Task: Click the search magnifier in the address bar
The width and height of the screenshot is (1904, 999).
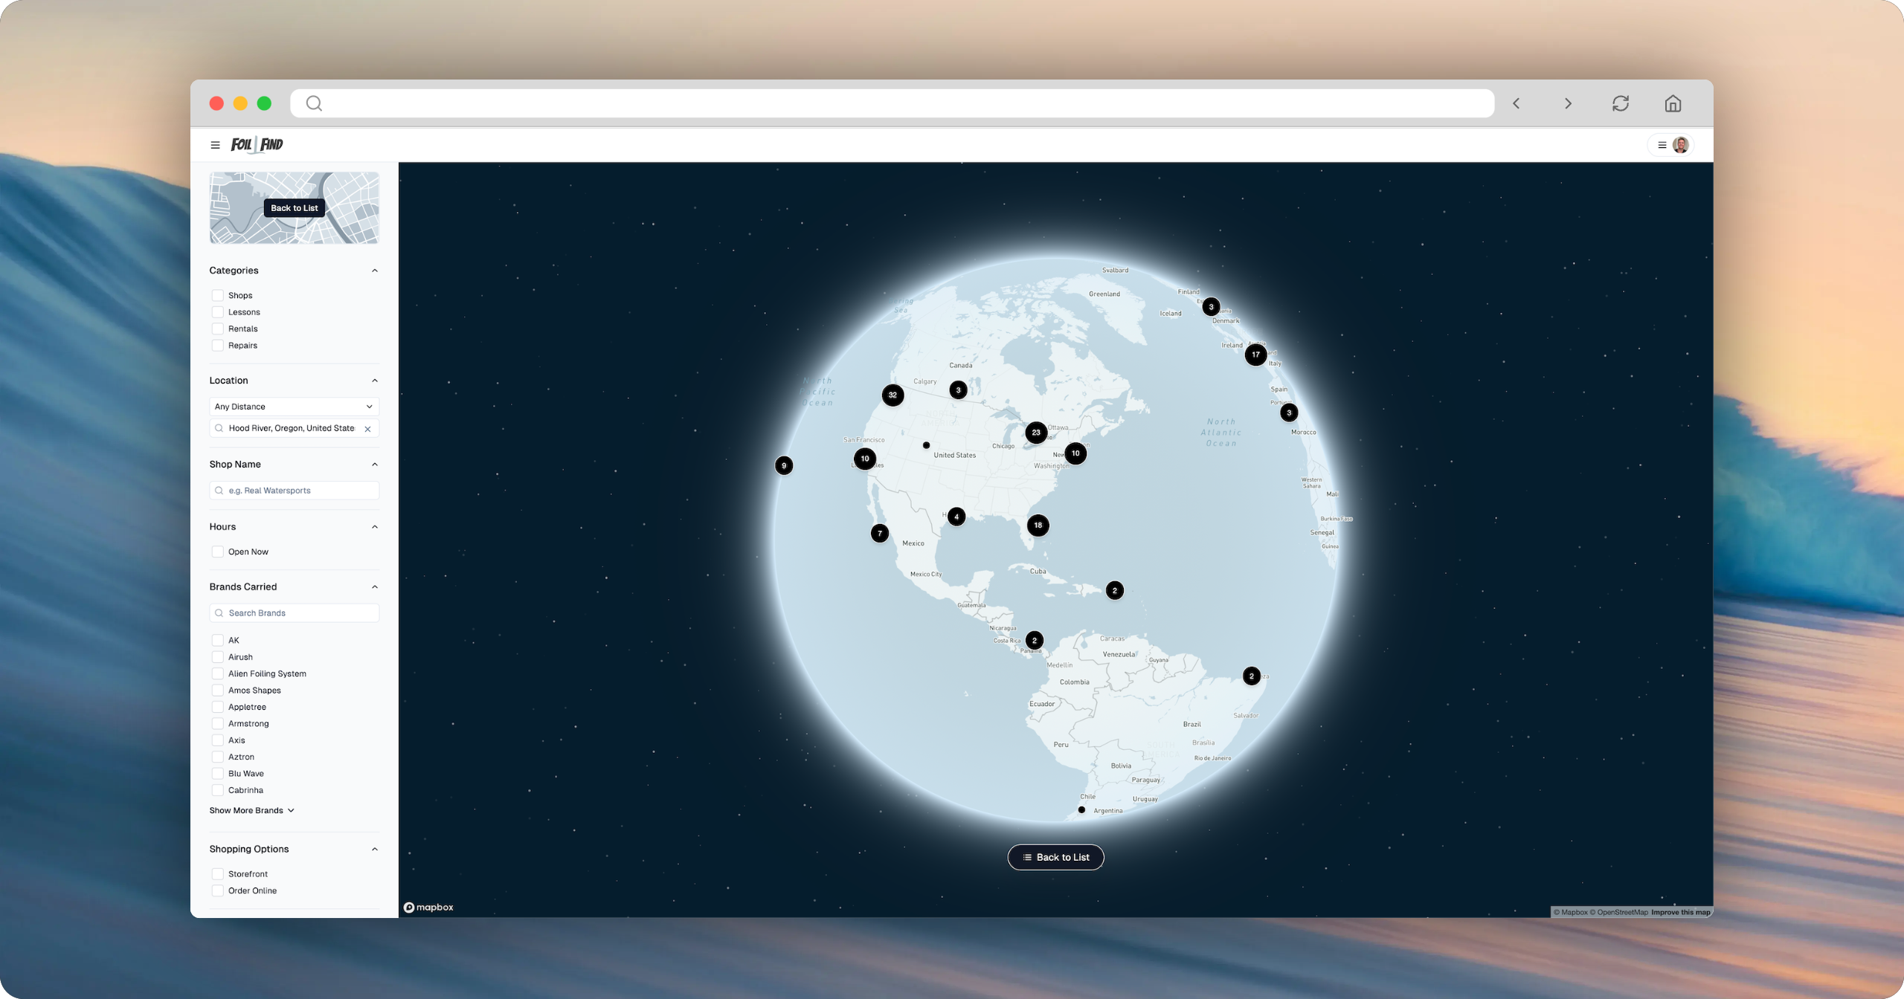Action: click(314, 103)
